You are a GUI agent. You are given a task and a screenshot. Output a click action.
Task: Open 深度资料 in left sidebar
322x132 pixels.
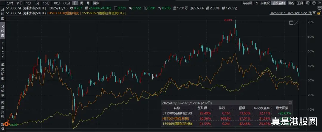(3, 110)
